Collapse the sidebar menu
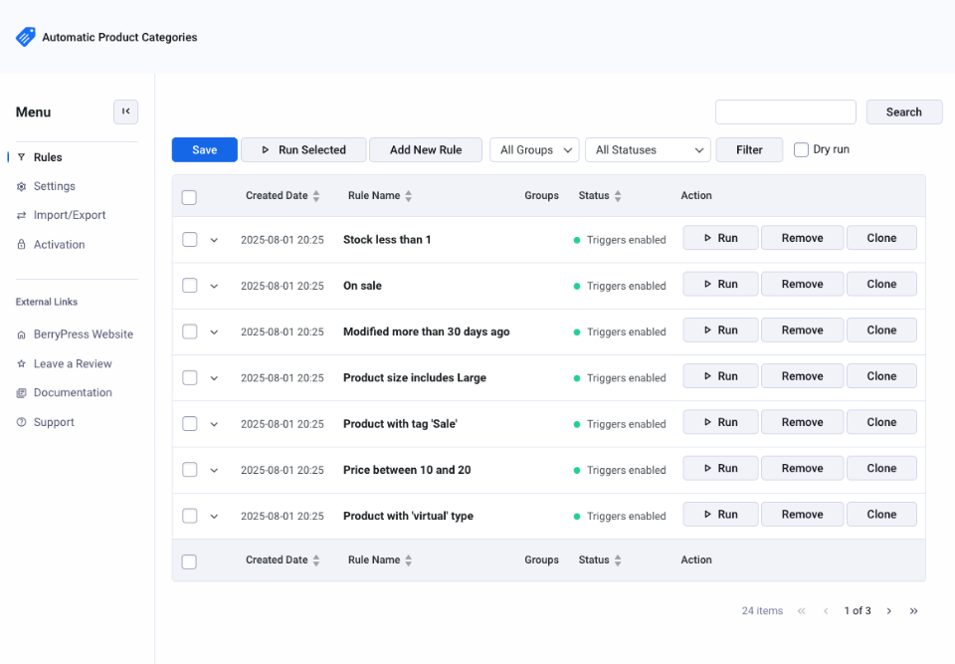The height and width of the screenshot is (664, 955). pyautogui.click(x=125, y=111)
